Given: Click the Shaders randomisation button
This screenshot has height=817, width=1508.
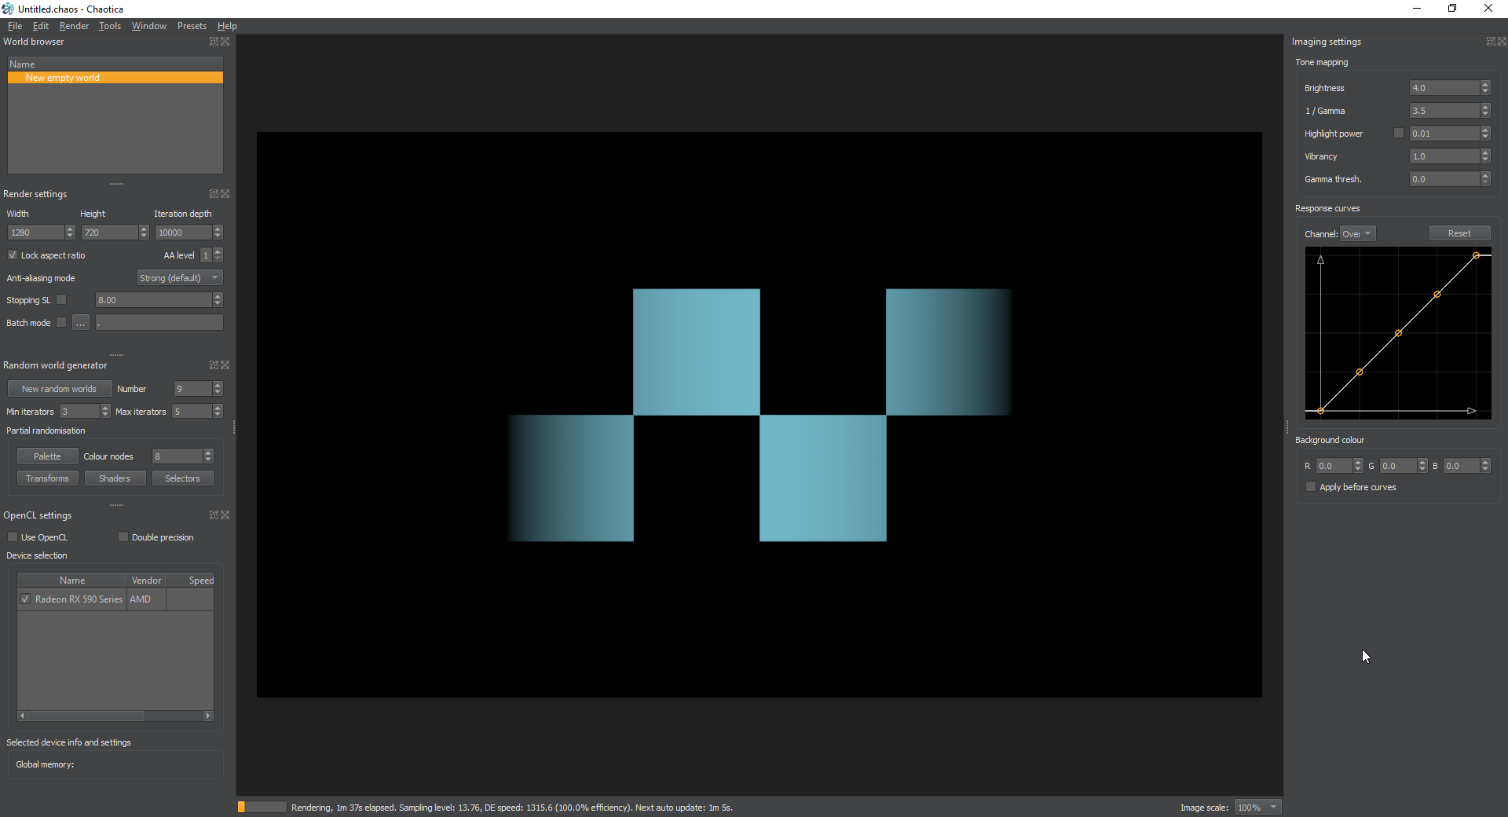Looking at the screenshot, I should (x=115, y=478).
